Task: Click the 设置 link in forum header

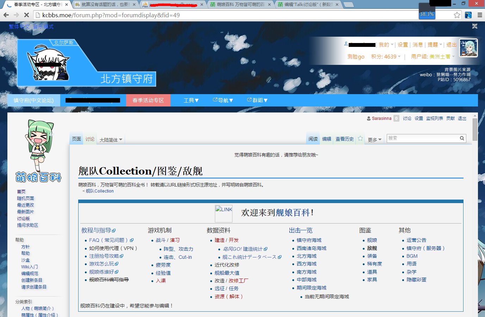Action: click(x=403, y=45)
